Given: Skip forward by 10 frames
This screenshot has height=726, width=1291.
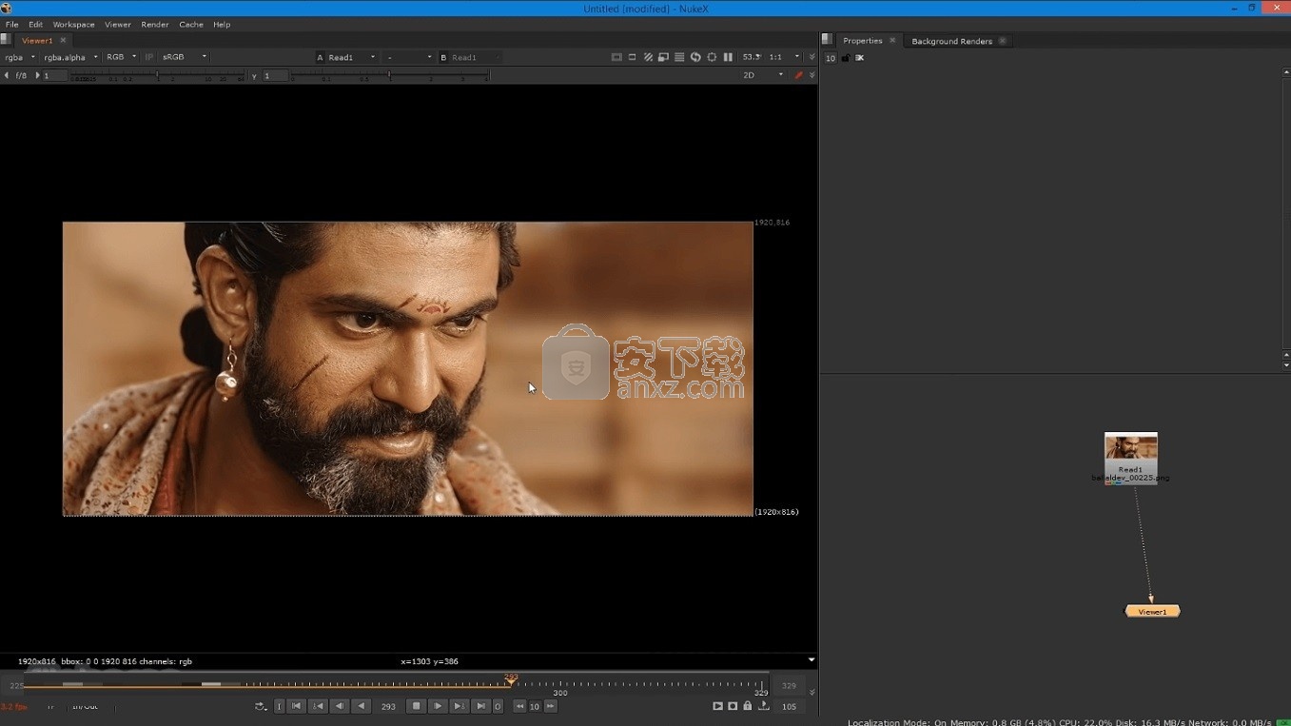Looking at the screenshot, I should (x=550, y=706).
